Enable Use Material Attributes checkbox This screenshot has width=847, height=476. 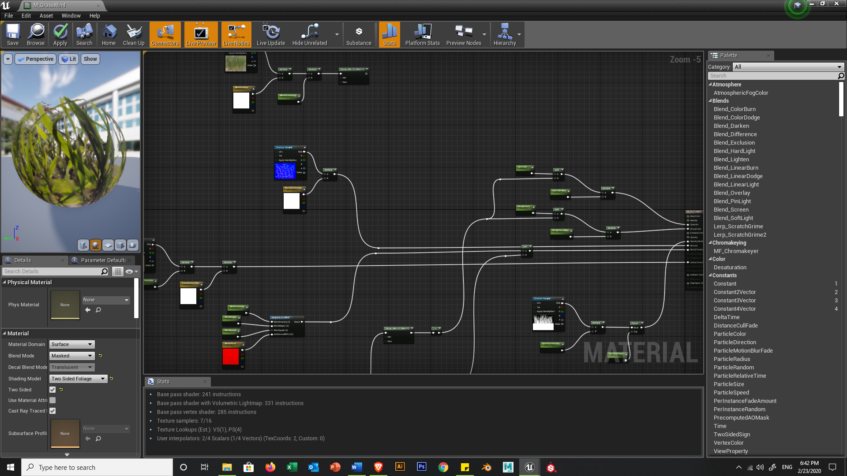point(52,400)
